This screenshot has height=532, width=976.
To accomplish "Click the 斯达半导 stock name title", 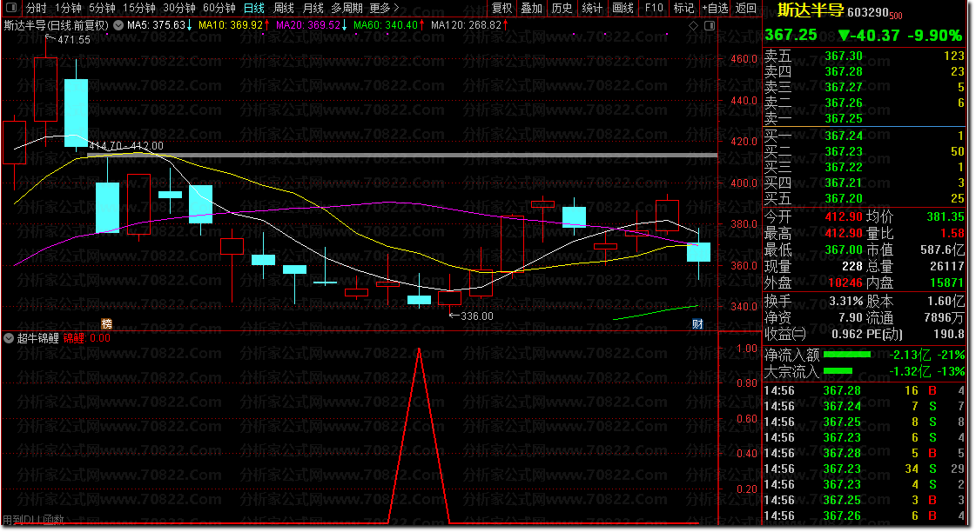I will [x=811, y=10].
